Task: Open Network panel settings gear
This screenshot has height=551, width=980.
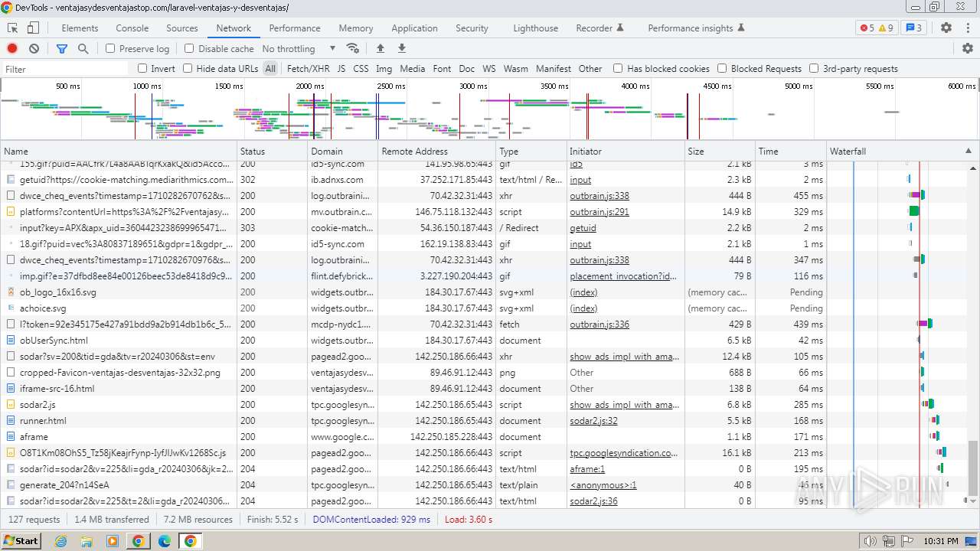Action: [x=968, y=48]
